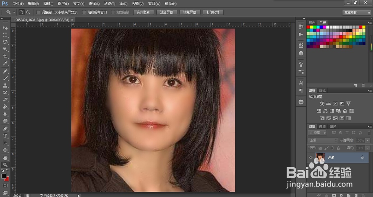Select the Eyedropper tool

coord(5,64)
